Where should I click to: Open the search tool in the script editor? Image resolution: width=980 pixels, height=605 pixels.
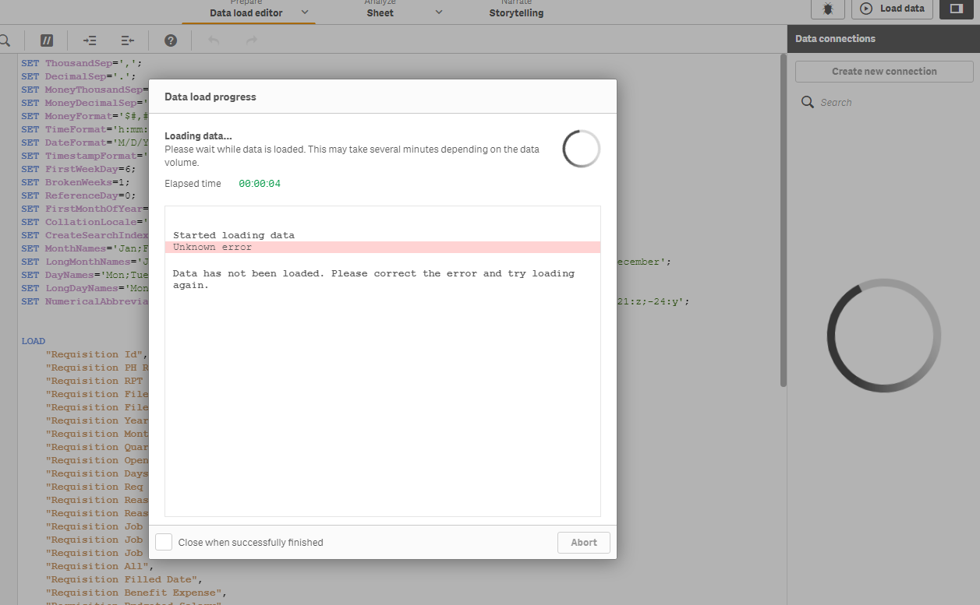coord(6,40)
